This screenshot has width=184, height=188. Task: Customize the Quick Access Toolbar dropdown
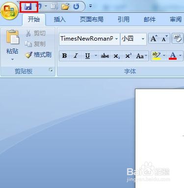click(x=90, y=6)
